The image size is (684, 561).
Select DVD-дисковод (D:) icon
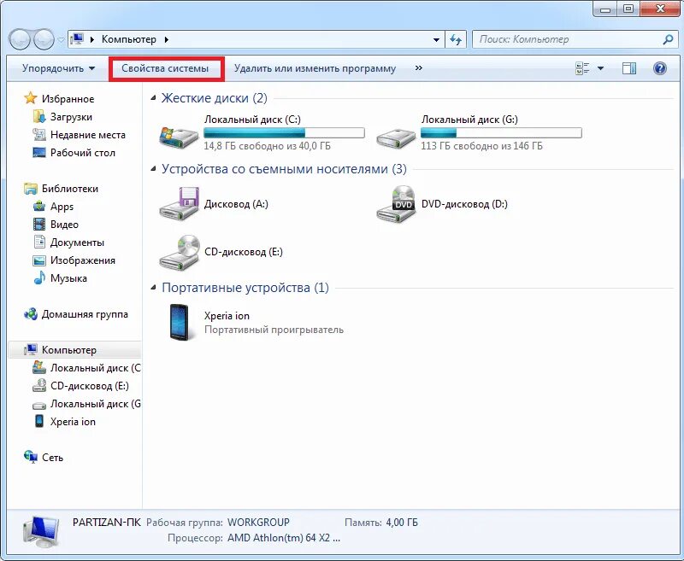396,204
